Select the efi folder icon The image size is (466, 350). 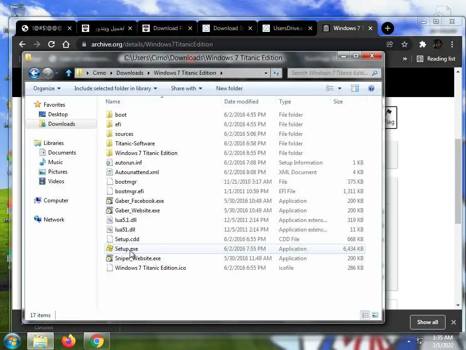(109, 124)
